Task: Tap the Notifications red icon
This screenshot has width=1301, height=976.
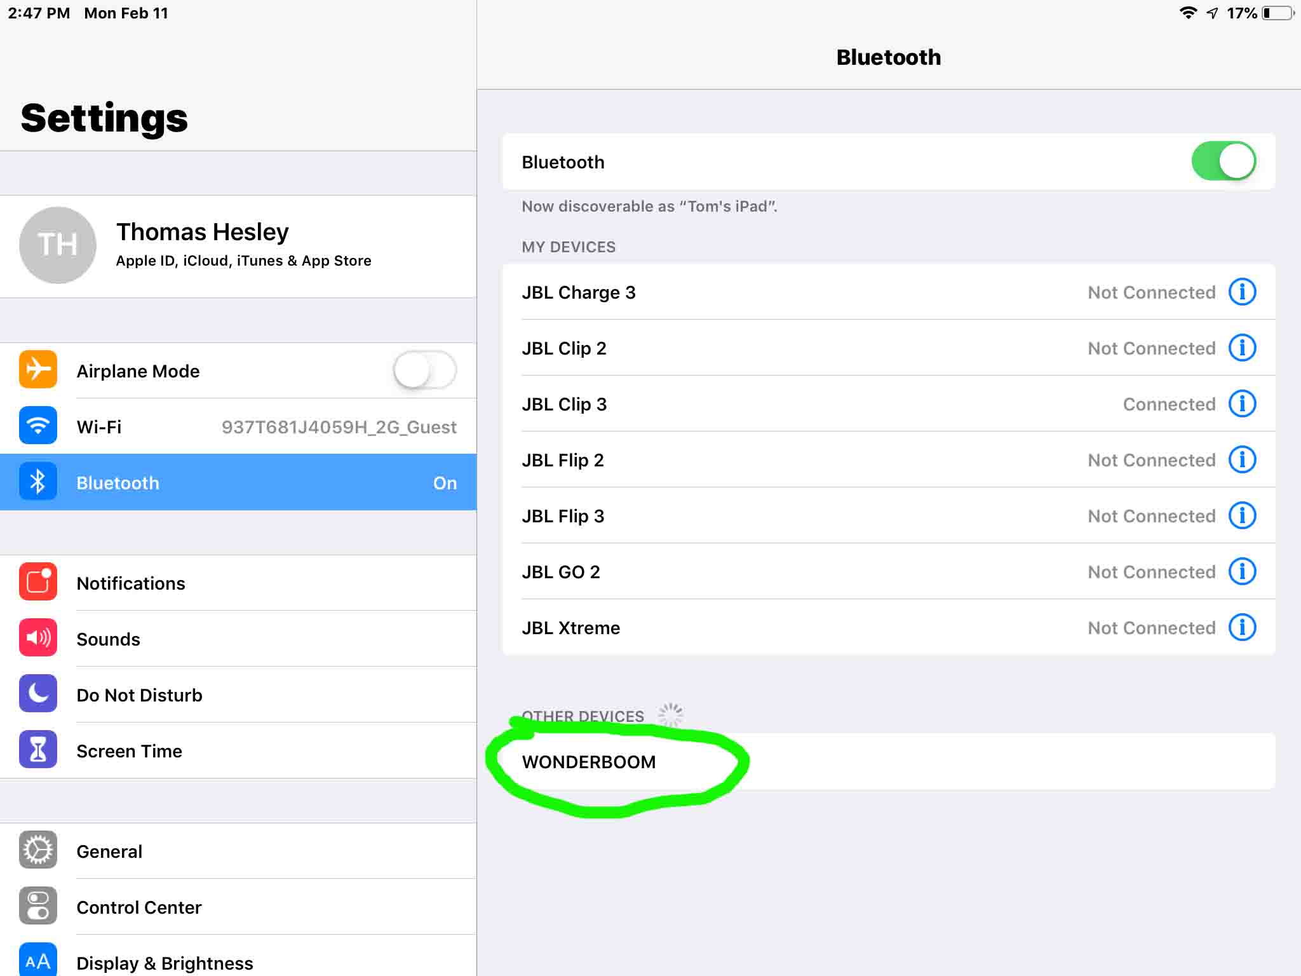Action: (x=38, y=581)
